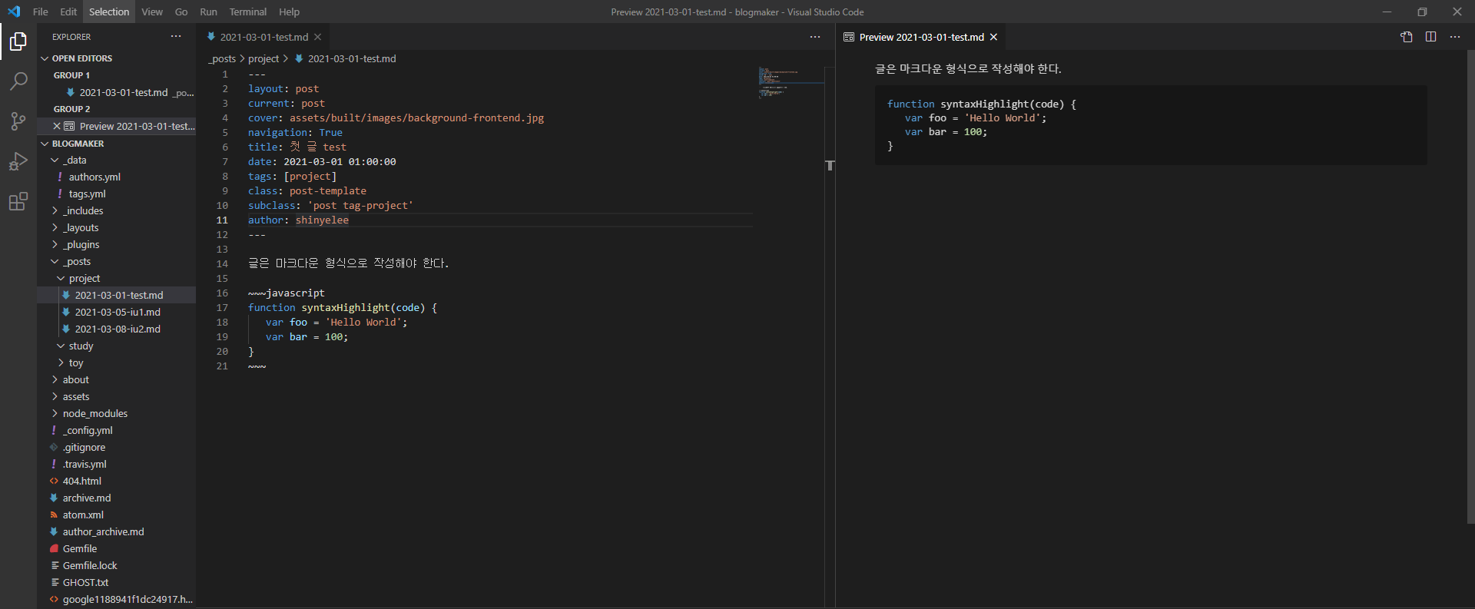Close the Preview 2021-03-01-test.md tab

[993, 37]
